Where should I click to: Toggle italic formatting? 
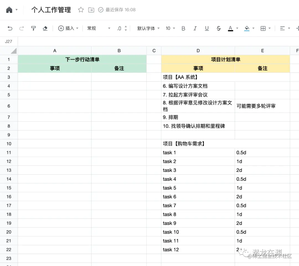(195, 28)
